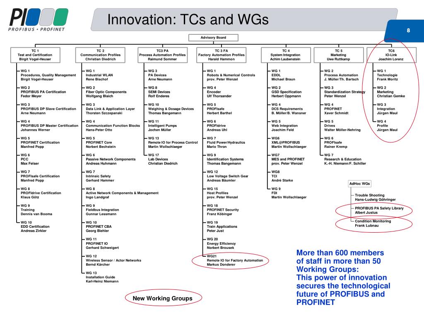The height and width of the screenshot is (318, 424).
Task: Click Robots & Numerical Controls entry
Action: (231, 75)
